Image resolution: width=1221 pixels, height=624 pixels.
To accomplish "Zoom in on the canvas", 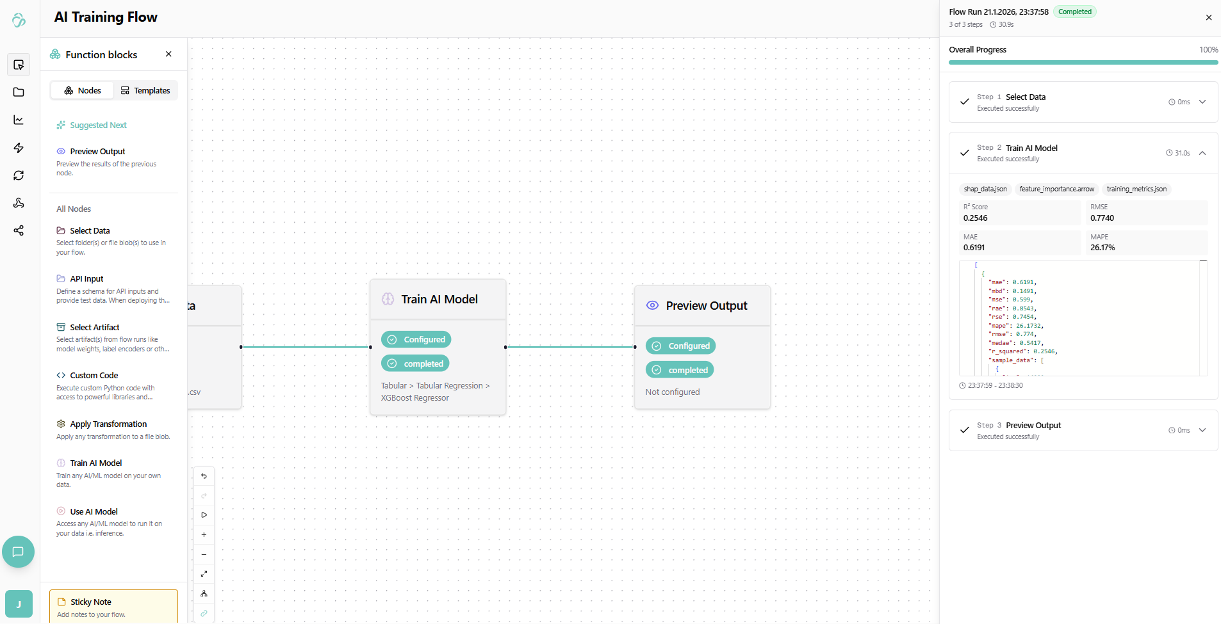I will pyautogui.click(x=204, y=535).
